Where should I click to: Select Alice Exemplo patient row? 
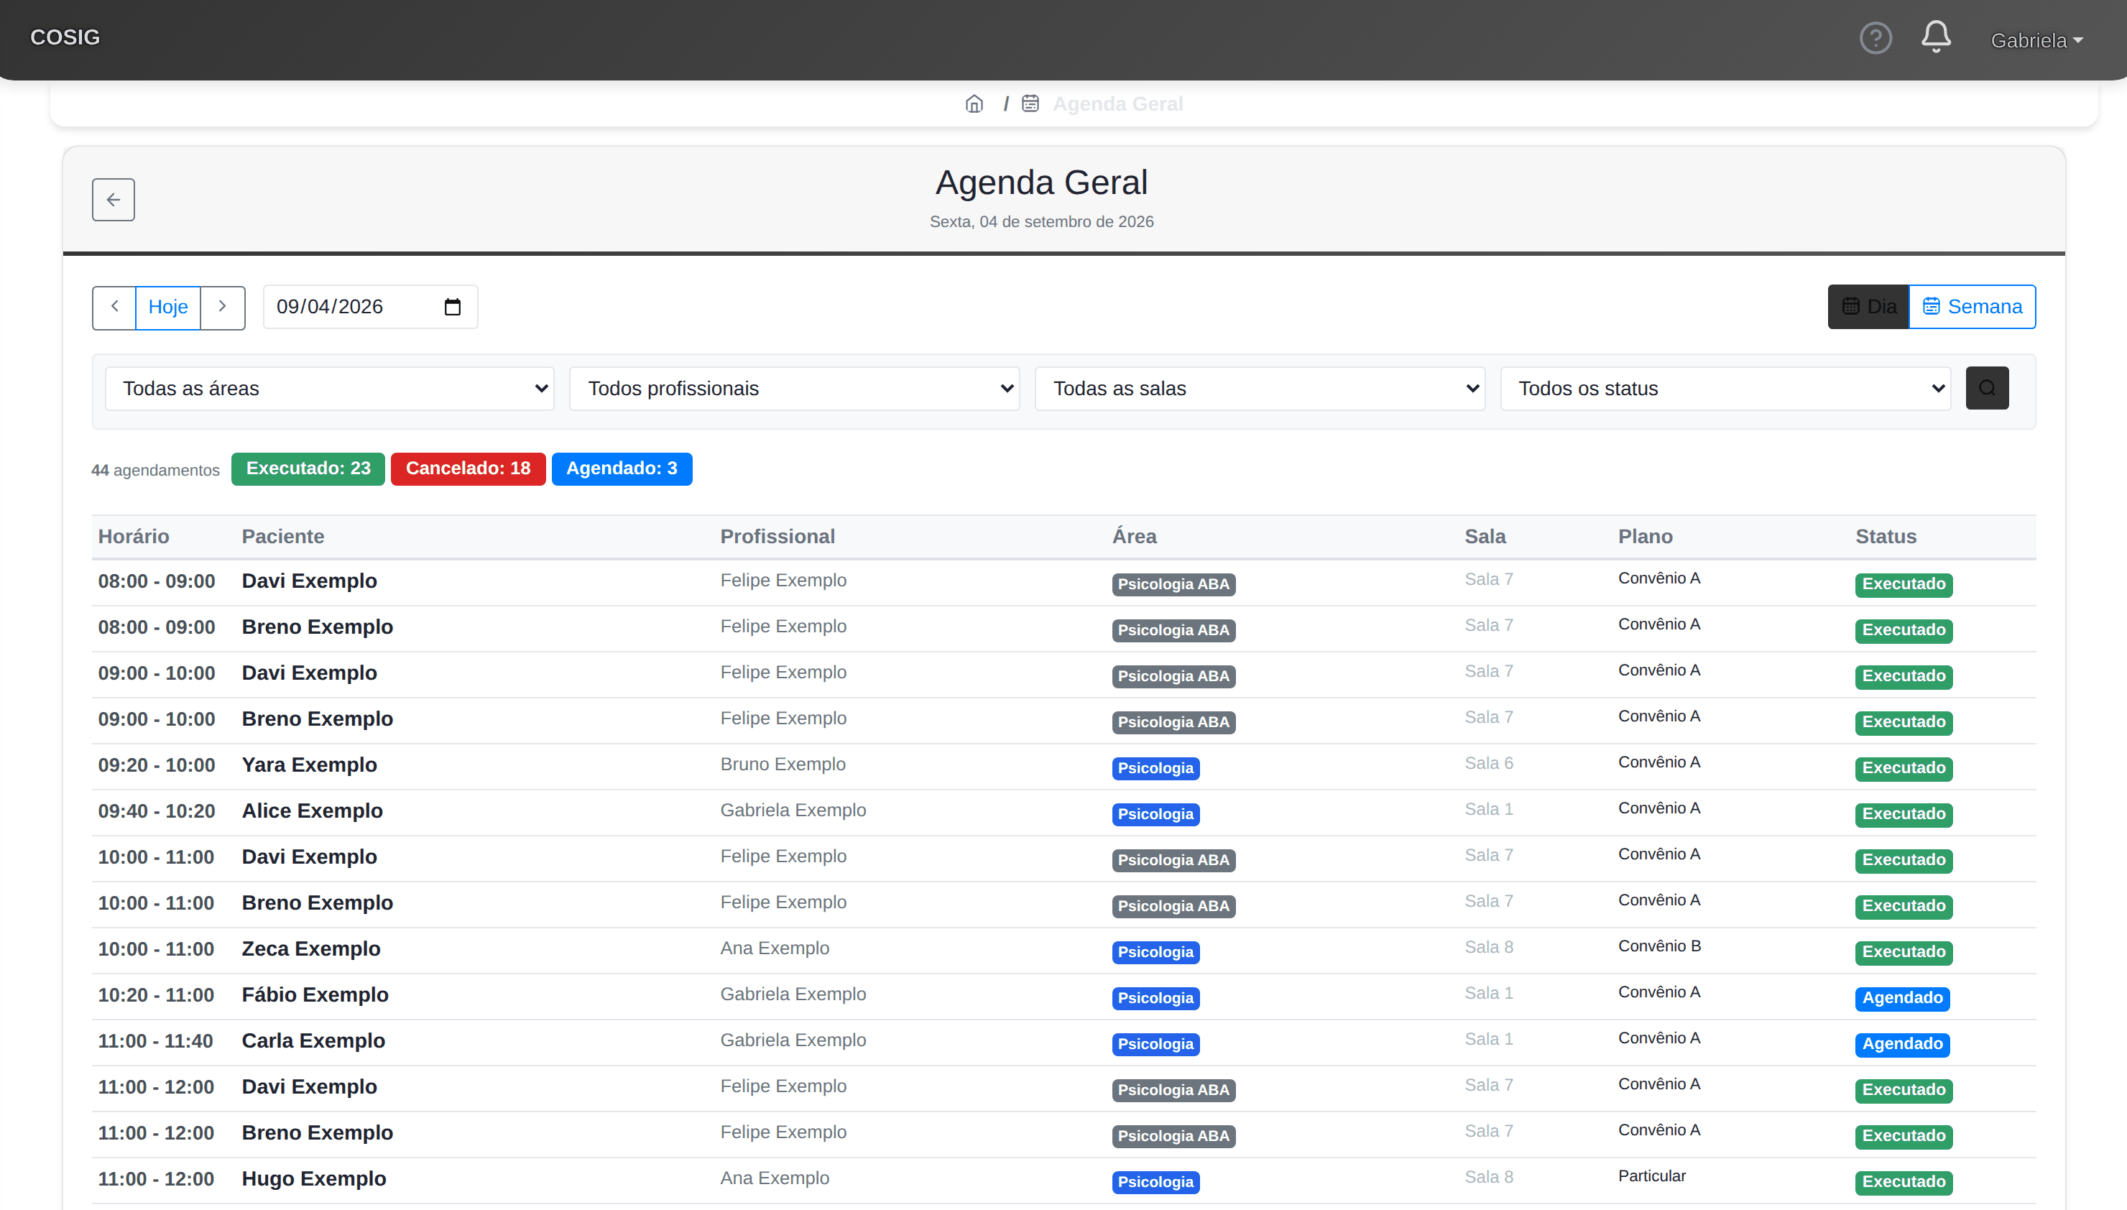[1063, 812]
